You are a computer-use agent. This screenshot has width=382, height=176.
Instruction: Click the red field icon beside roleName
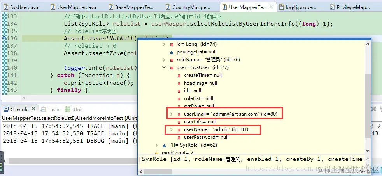point(172,60)
